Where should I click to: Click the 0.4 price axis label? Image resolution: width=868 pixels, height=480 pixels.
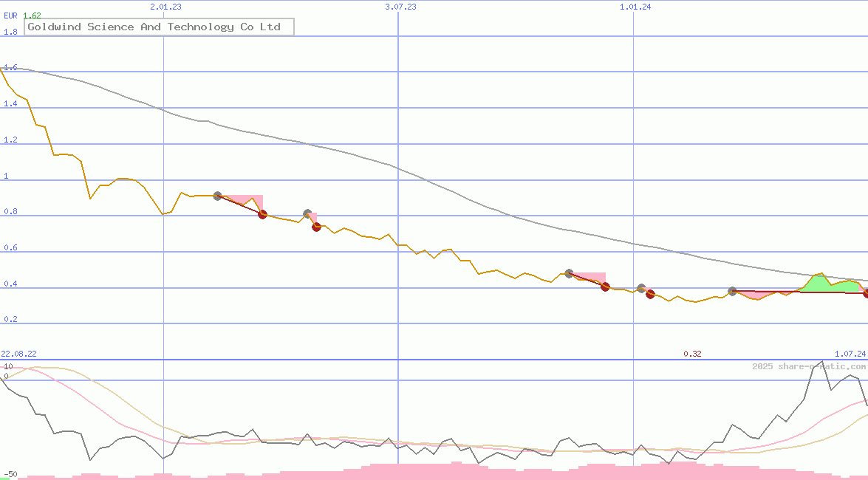(x=10, y=284)
